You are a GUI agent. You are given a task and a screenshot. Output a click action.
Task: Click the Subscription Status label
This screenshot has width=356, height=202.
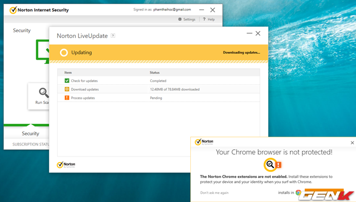[x=31, y=144]
